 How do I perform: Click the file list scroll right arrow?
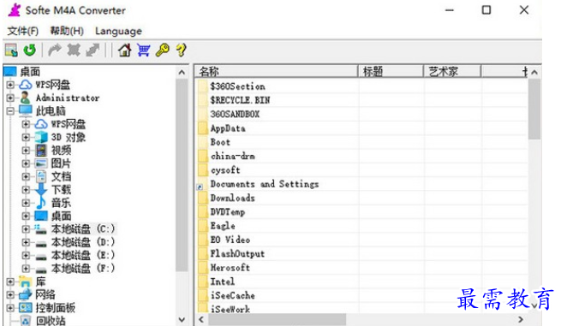pos(521,319)
